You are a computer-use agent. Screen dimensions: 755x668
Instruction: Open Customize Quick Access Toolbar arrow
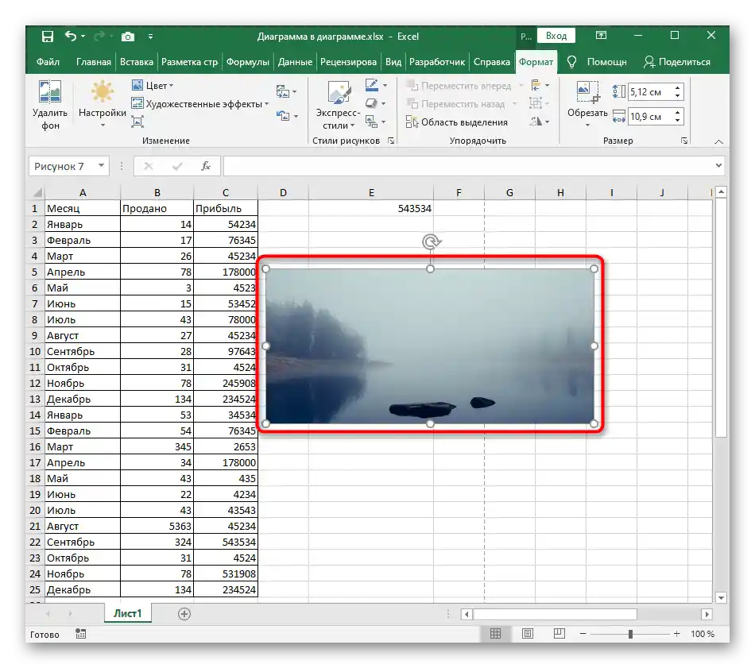151,37
